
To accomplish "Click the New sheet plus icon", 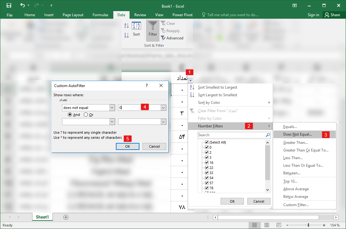I will click(66, 217).
